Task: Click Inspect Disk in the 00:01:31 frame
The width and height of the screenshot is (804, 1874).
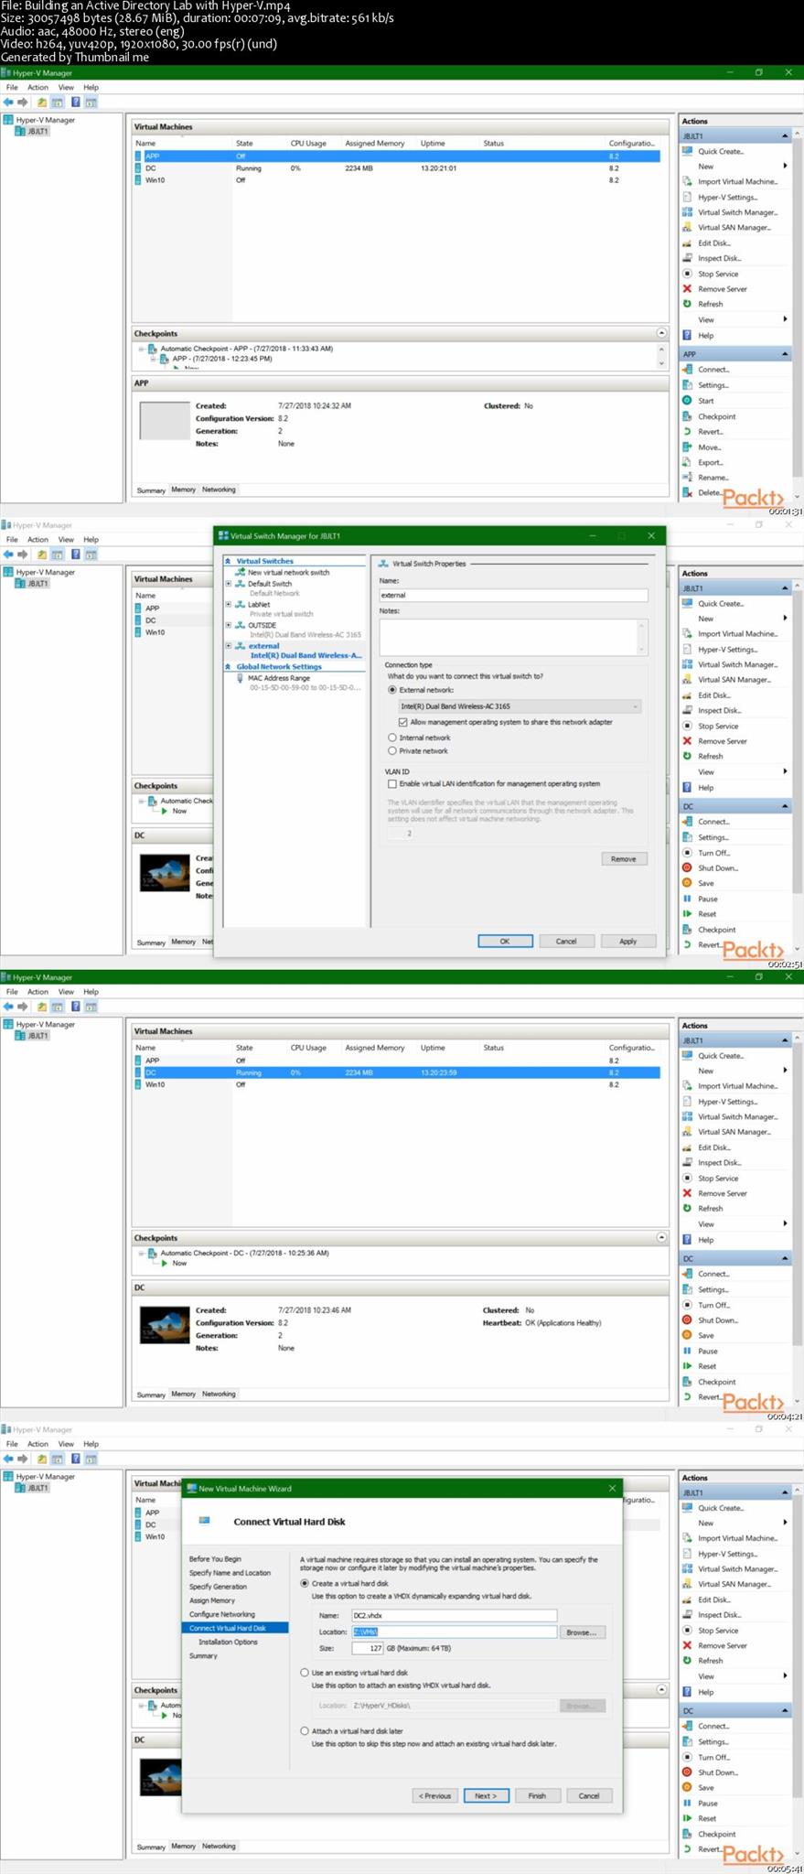Action: (719, 258)
